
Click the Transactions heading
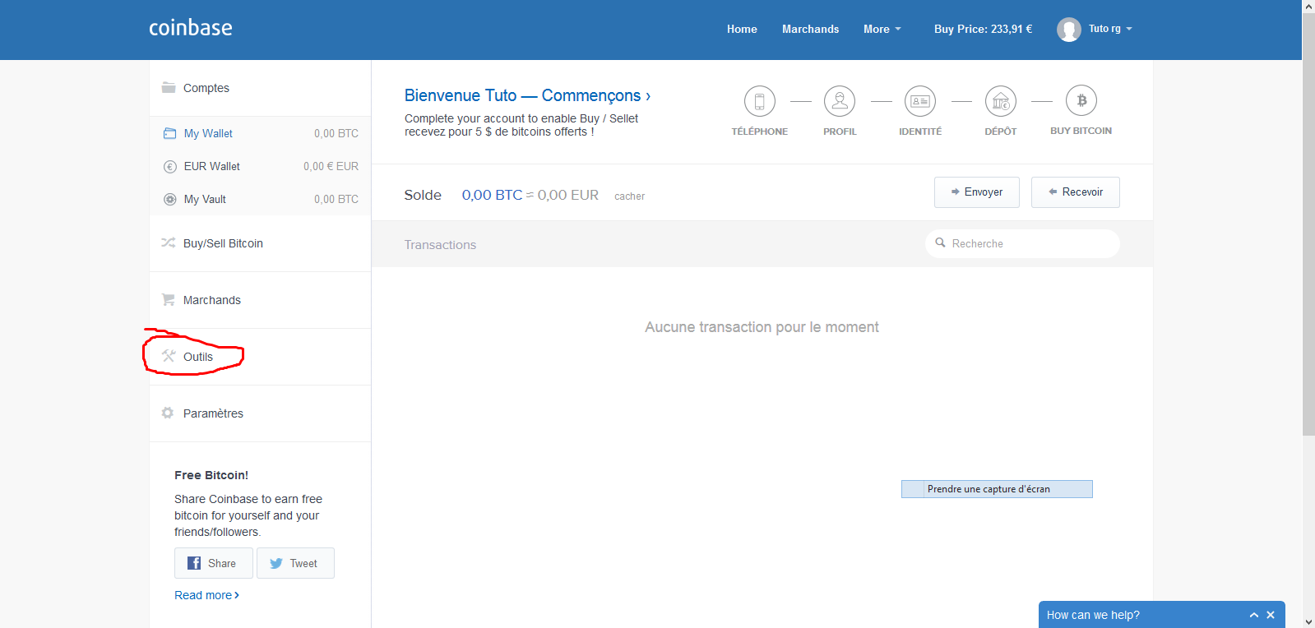click(x=440, y=245)
